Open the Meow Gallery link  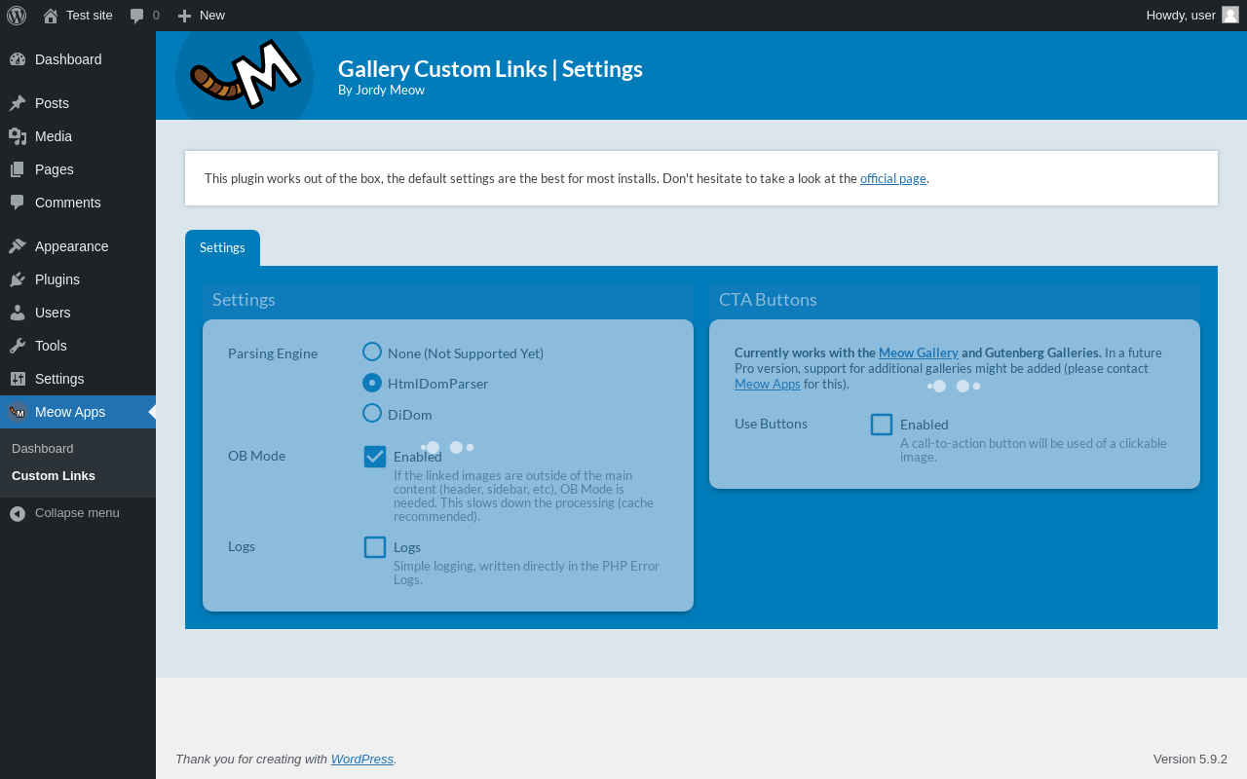point(918,352)
